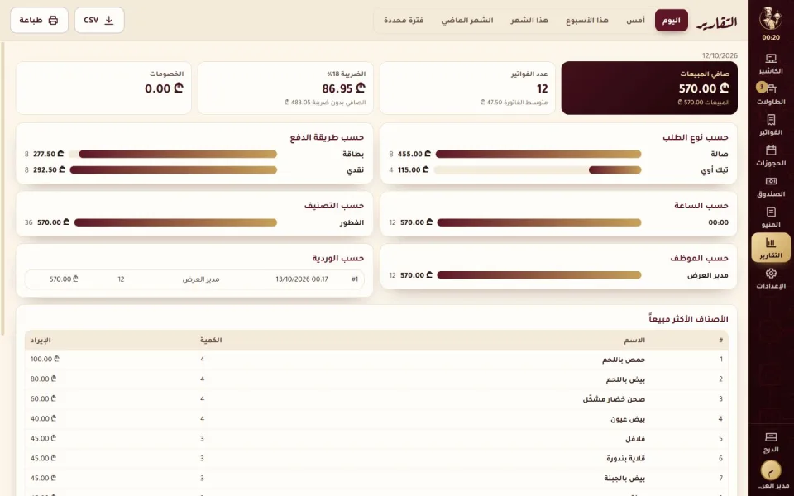Click the 00:00 hourly sales bar
Viewport: 794px width, 496px height.
tap(538, 222)
